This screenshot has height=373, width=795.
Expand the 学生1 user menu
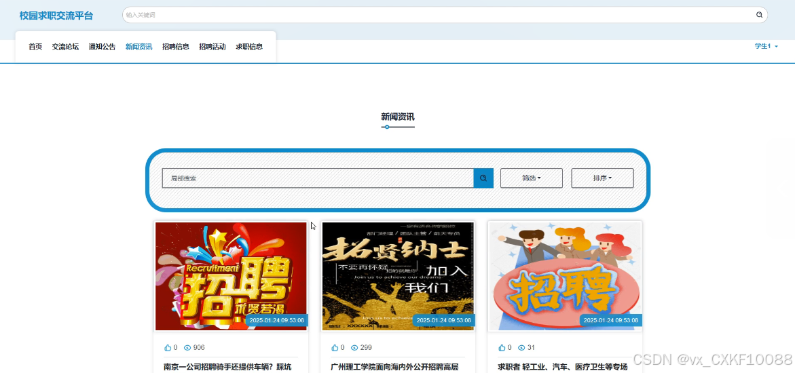coord(766,46)
